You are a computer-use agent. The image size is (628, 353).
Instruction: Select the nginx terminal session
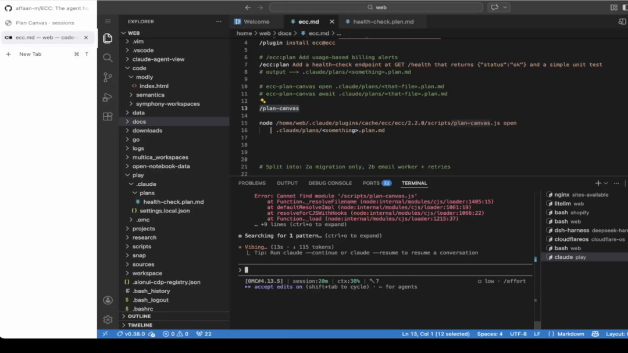[x=585, y=194]
